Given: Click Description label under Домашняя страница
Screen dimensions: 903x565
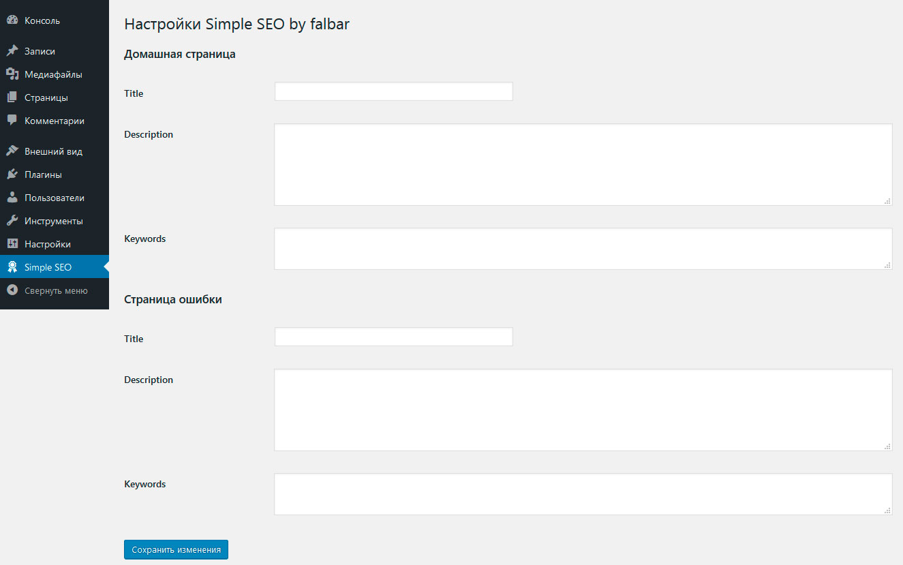Looking at the screenshot, I should (x=149, y=134).
